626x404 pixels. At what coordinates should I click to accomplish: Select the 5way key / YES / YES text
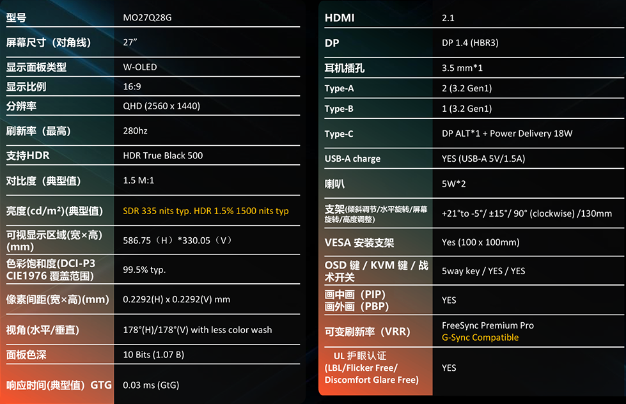483,270
